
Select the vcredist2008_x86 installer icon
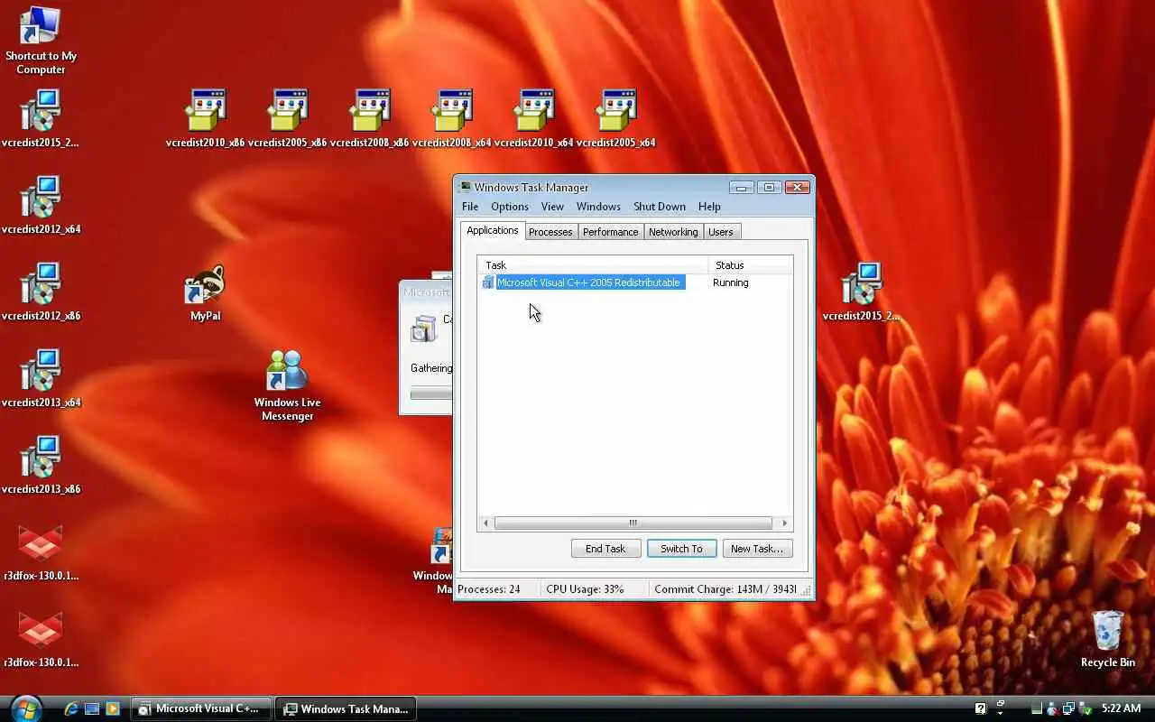[x=369, y=118]
